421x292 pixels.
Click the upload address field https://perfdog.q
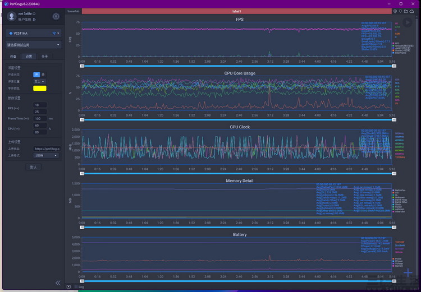pyautogui.click(x=47, y=149)
